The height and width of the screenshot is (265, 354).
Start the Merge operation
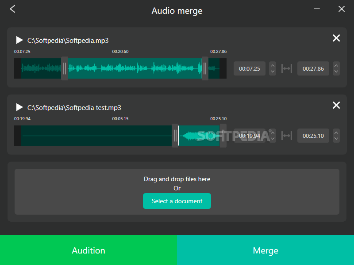[265, 250]
